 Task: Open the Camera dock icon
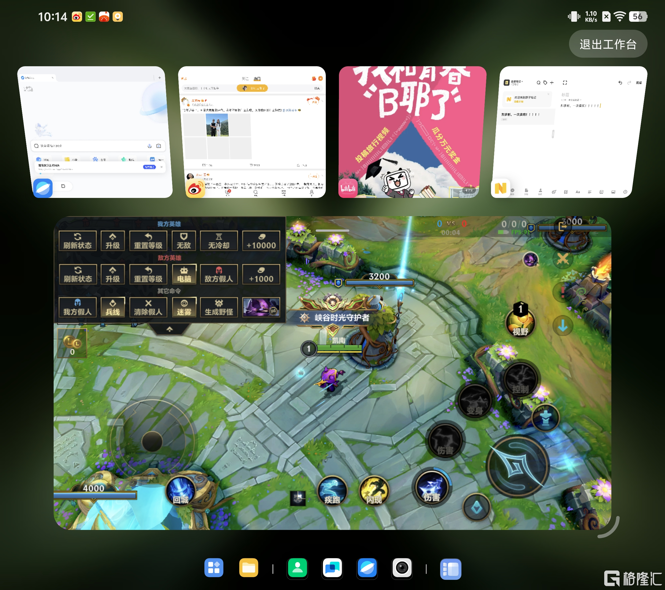click(x=402, y=568)
